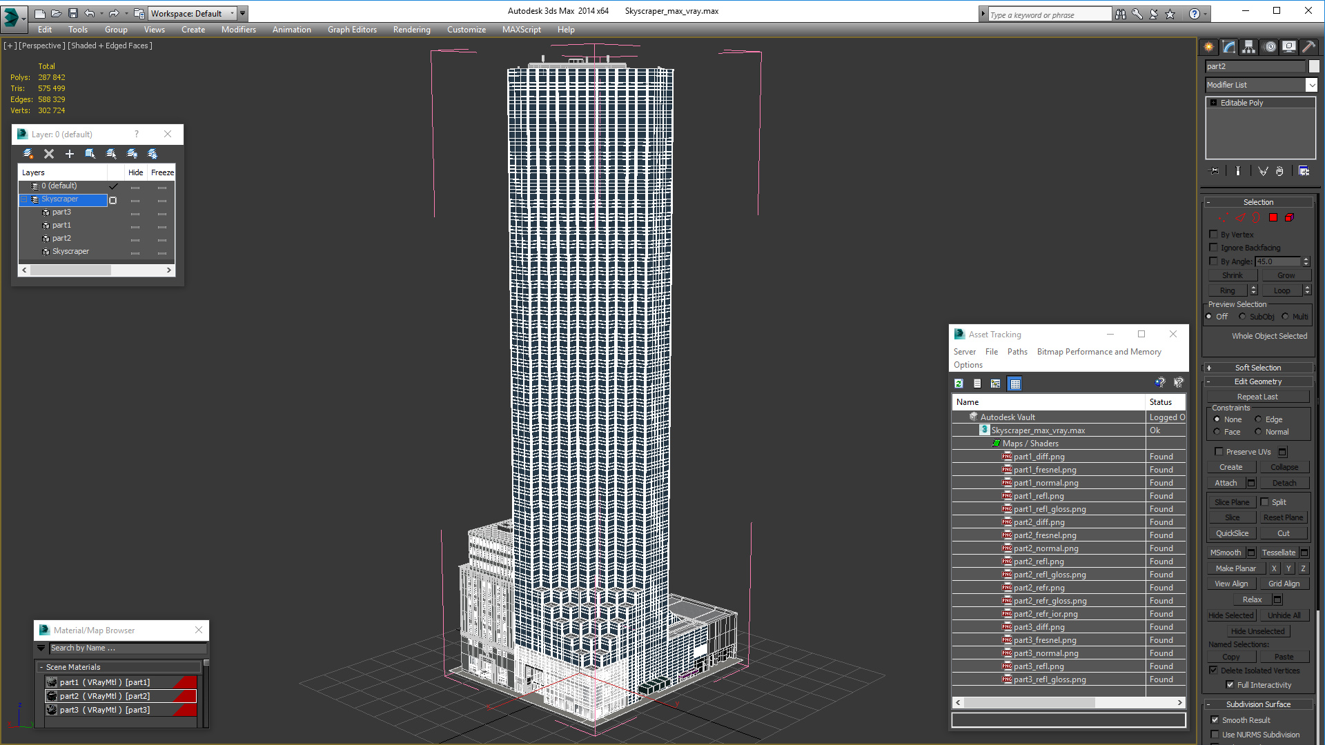
Task: Click the Tessellate button
Action: pos(1279,553)
